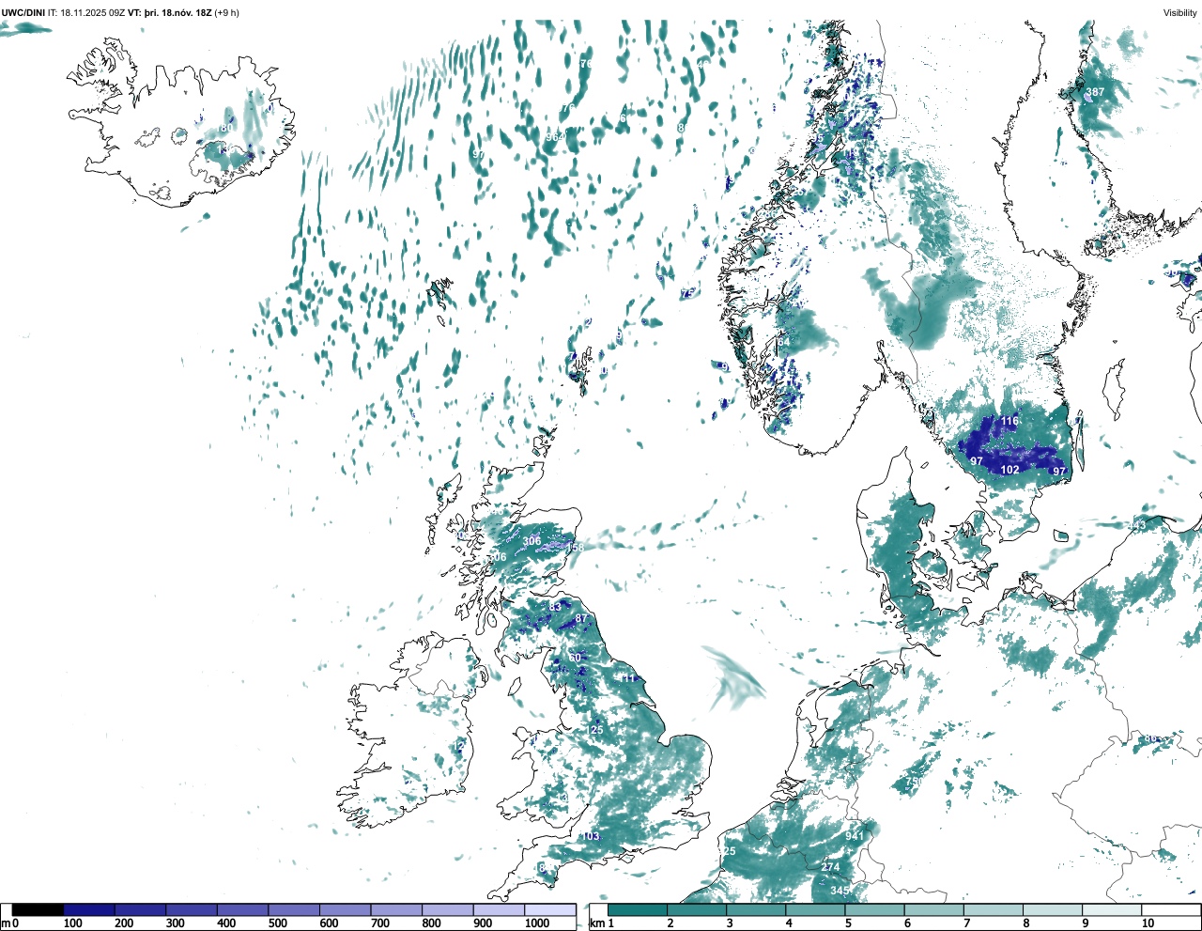Image resolution: width=1202 pixels, height=931 pixels.
Task: Click the '274' value over France
Action: pyautogui.click(x=831, y=867)
